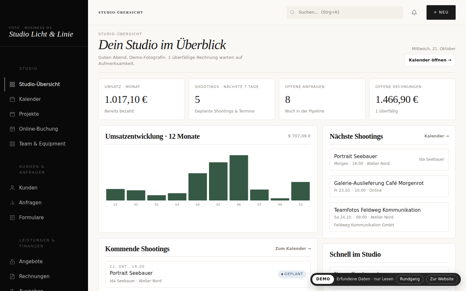Screen dimensions: 466x291
Task: Click the Formulare document icon in sidebar
Action: [12, 218]
